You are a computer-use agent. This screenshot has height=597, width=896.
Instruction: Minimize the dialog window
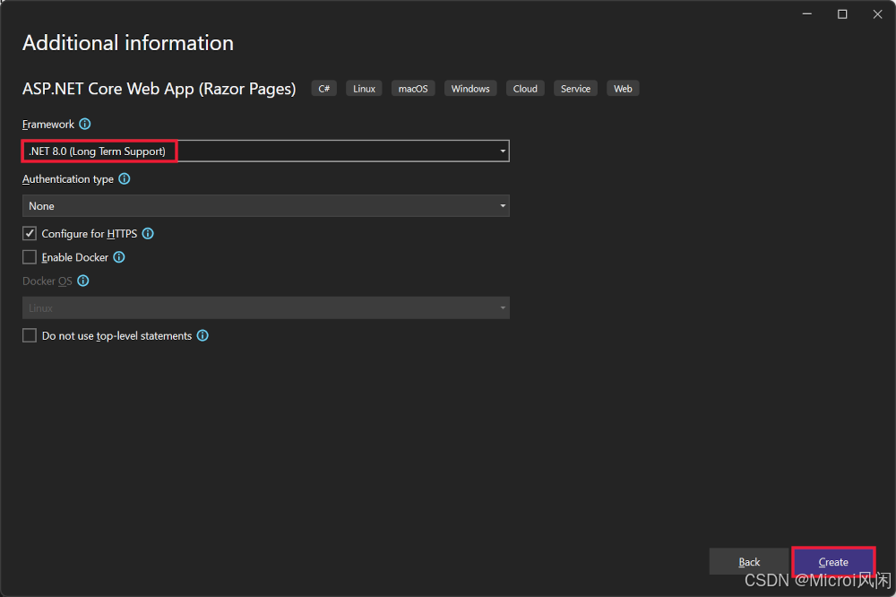click(807, 14)
